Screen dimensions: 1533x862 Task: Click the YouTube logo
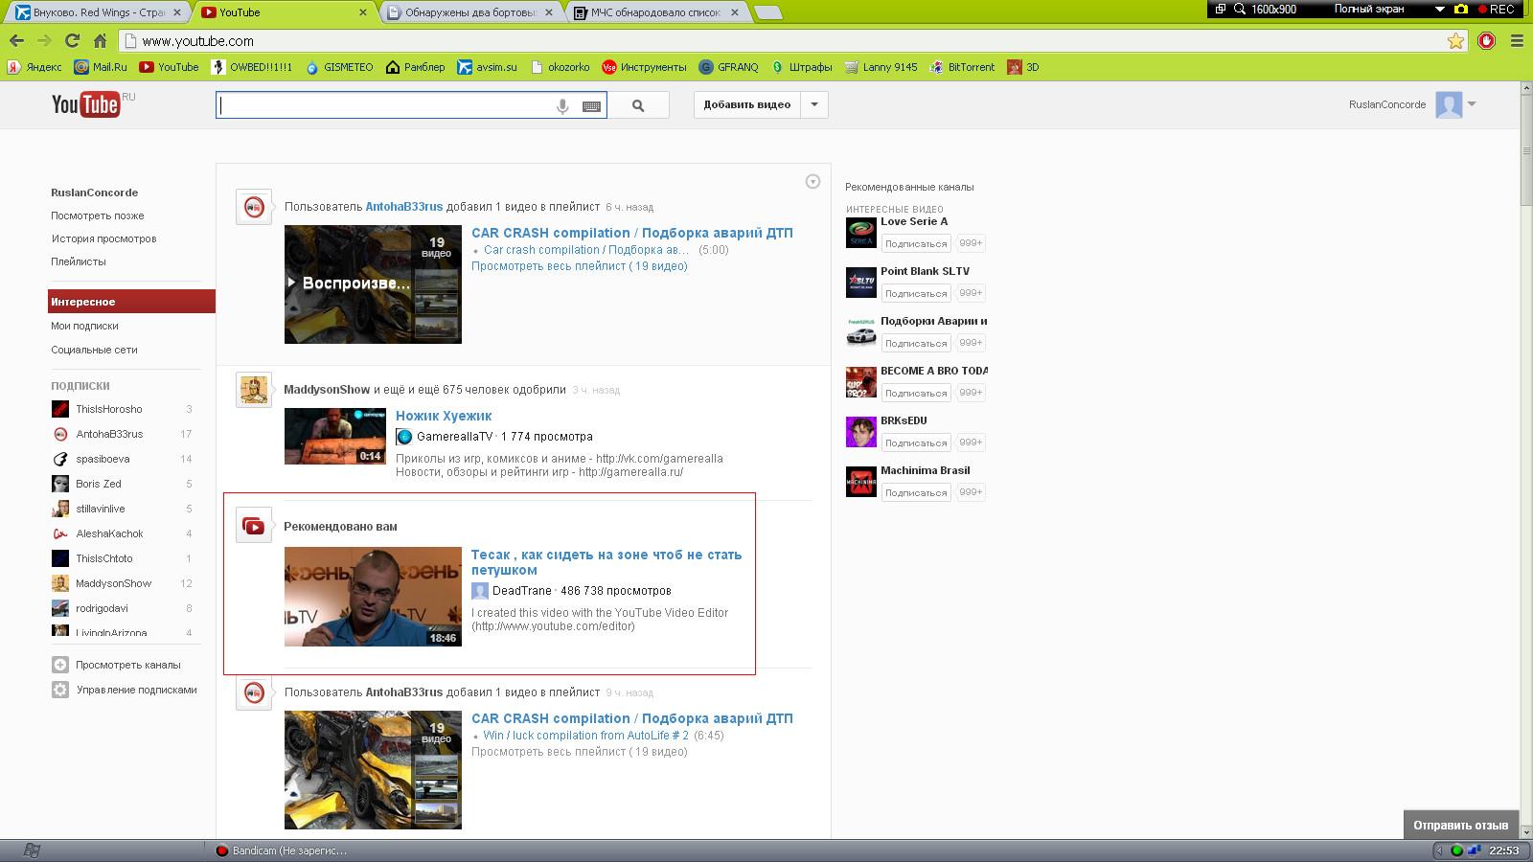86,104
